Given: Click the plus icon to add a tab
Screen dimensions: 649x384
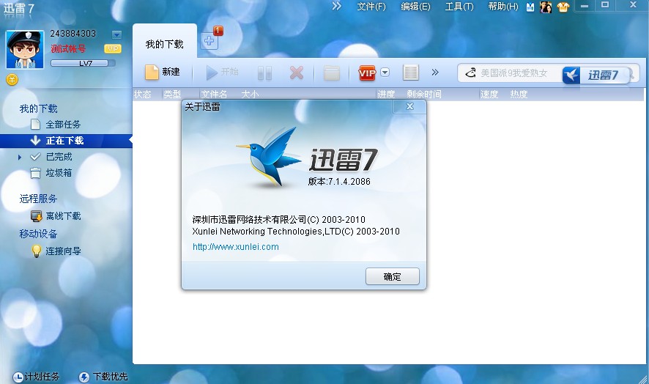Looking at the screenshot, I should point(209,41).
